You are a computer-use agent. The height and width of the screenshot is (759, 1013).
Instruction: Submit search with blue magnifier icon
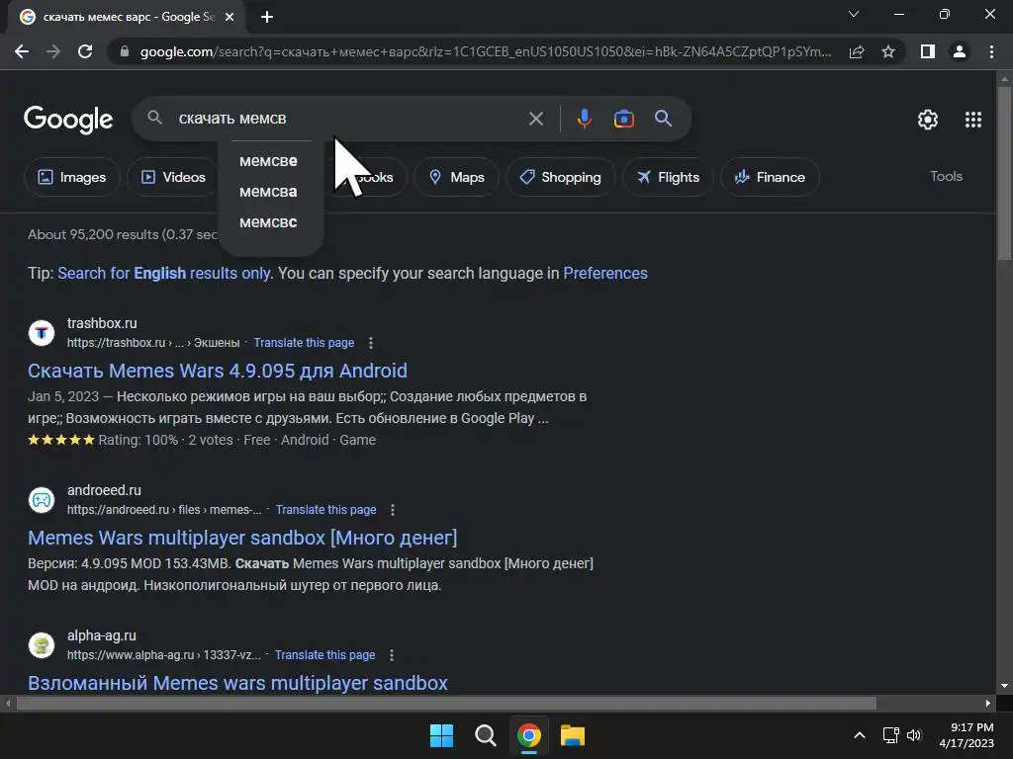663,119
